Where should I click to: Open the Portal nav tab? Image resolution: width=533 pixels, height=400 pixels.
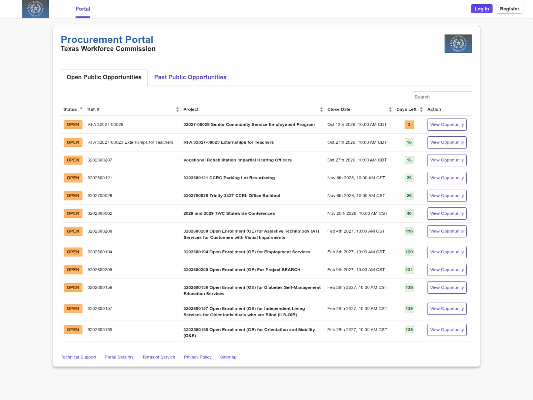83,9
